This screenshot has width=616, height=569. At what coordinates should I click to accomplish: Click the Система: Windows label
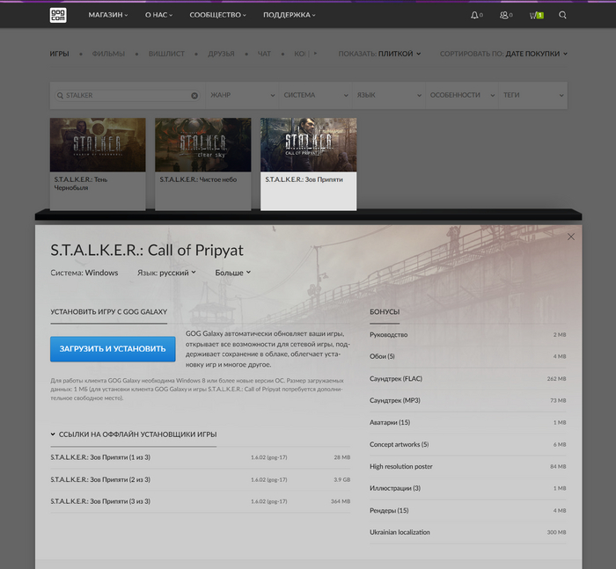[x=84, y=273]
